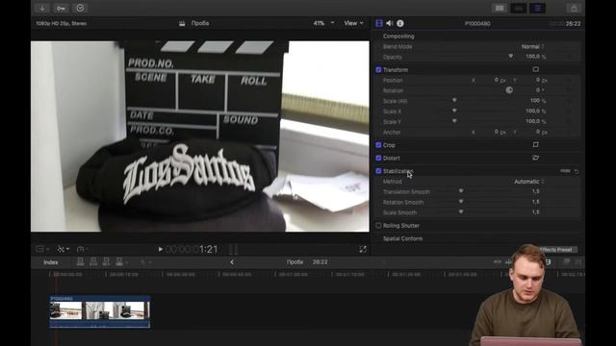Open the Share export icon
Image resolution: width=616 pixels, height=346 pixels.
[574, 8]
